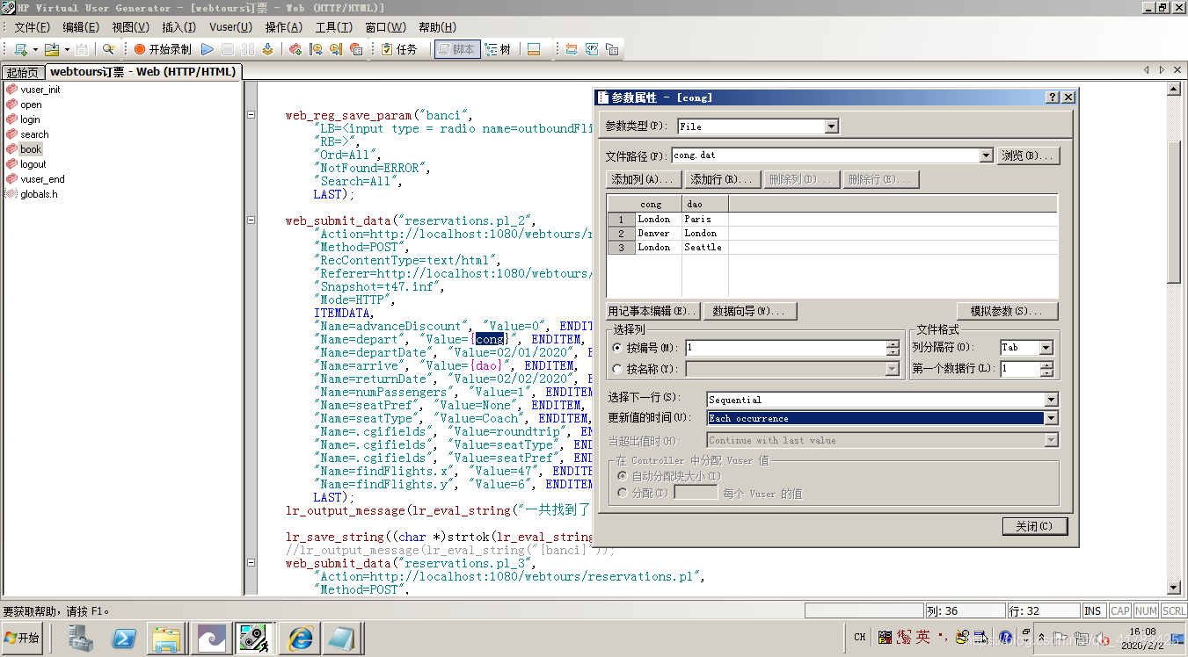Select vuser_end action
Viewport: 1188px width, 657px height.
(42, 179)
